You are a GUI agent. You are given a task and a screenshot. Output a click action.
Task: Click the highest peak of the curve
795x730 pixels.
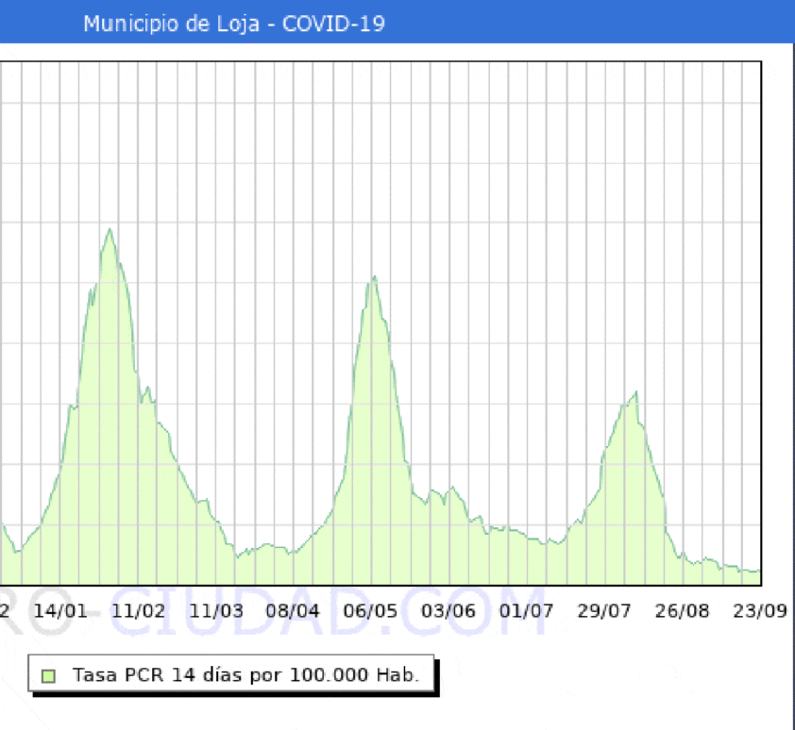point(110,229)
